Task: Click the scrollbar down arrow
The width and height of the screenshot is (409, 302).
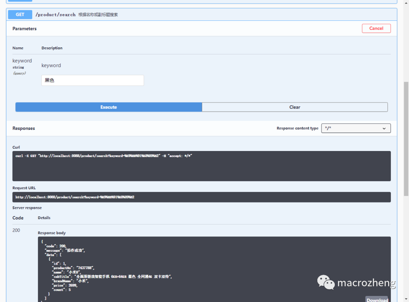Action: pyautogui.click(x=406, y=299)
